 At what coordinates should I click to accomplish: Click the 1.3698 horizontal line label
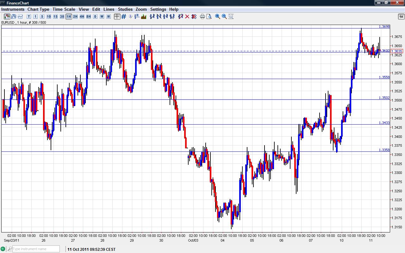click(384, 27)
